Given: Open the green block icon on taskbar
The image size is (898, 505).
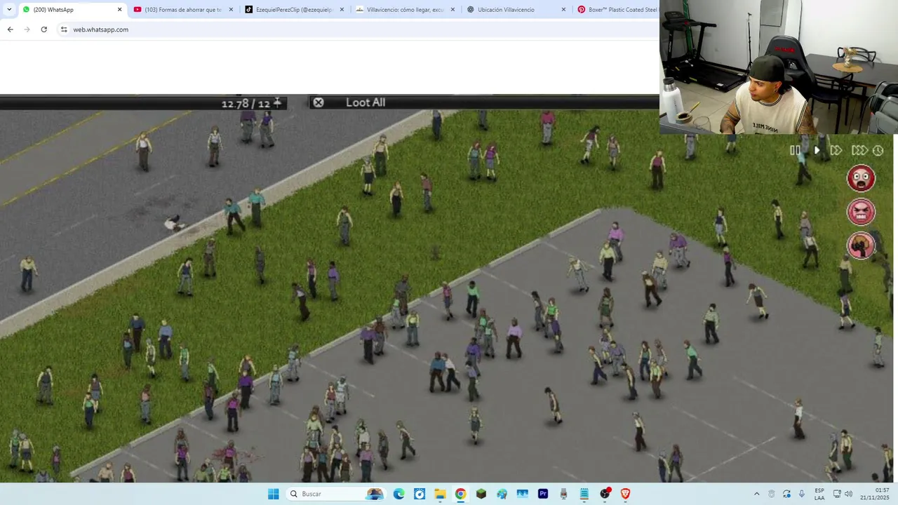Looking at the screenshot, I should (481, 494).
